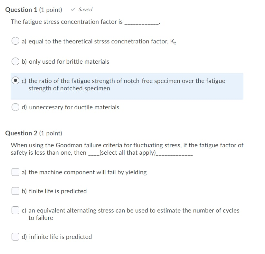Screen dimensions: 265x254
Task: Select radio option a in Question 1
Action: 15,41
